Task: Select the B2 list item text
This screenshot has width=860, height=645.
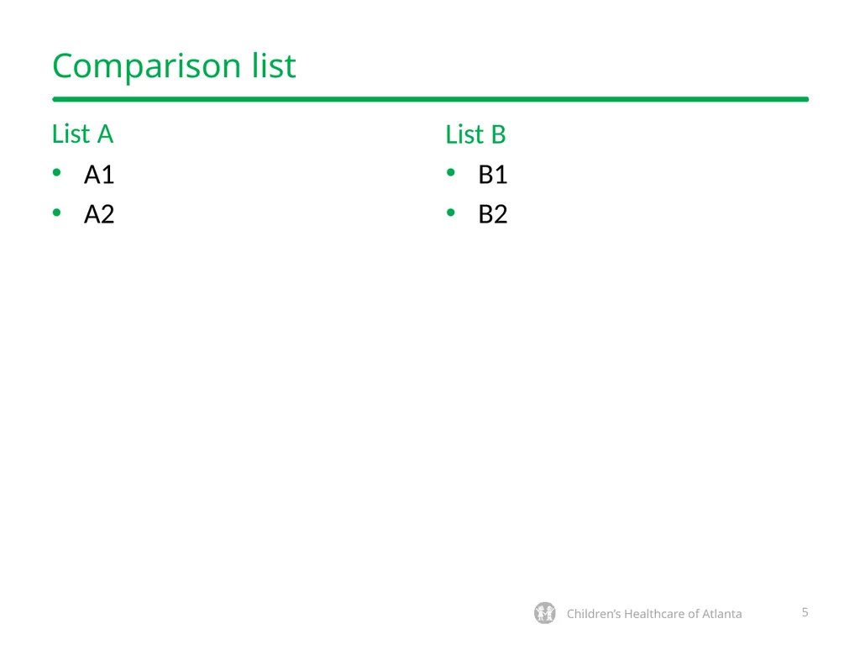Action: coord(492,214)
